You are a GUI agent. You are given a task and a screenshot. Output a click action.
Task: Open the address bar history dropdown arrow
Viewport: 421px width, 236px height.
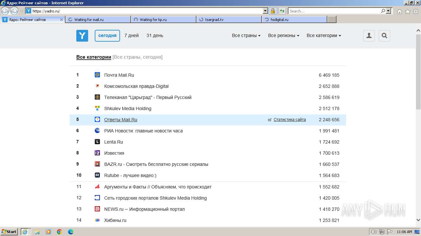pyautogui.click(x=265, y=11)
